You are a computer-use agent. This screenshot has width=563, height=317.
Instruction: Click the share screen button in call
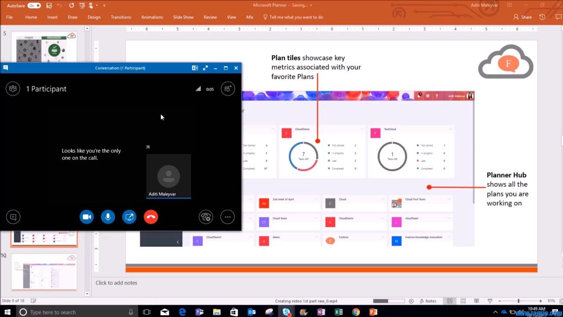(x=129, y=217)
